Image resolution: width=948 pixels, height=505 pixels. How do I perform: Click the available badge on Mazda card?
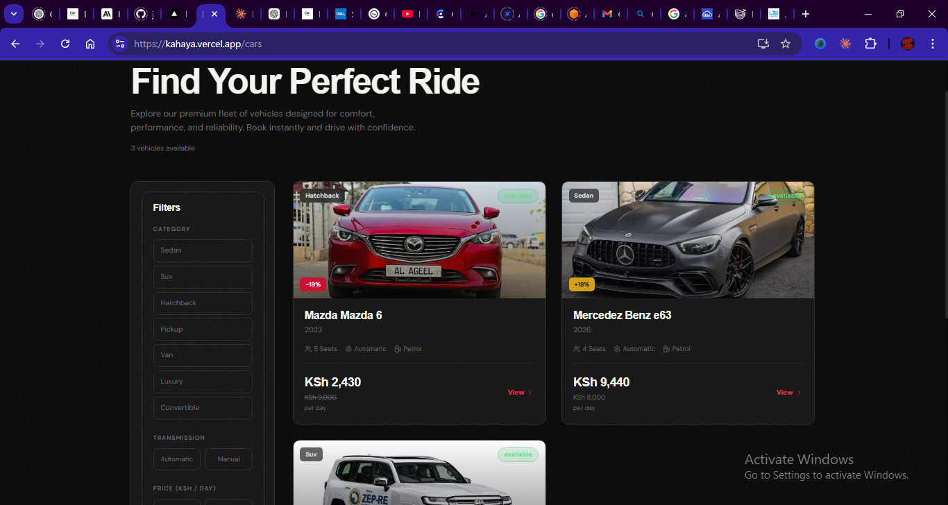click(x=518, y=196)
